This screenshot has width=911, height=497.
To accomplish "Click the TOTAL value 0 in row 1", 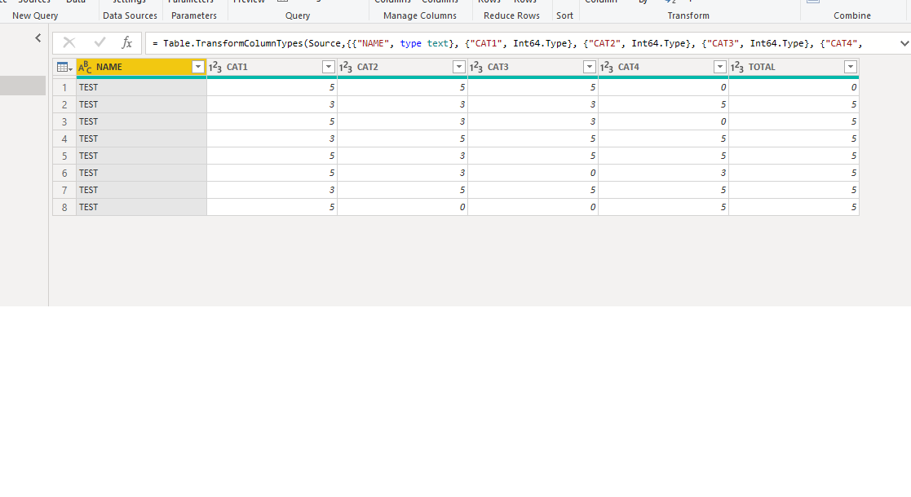I will pyautogui.click(x=794, y=88).
